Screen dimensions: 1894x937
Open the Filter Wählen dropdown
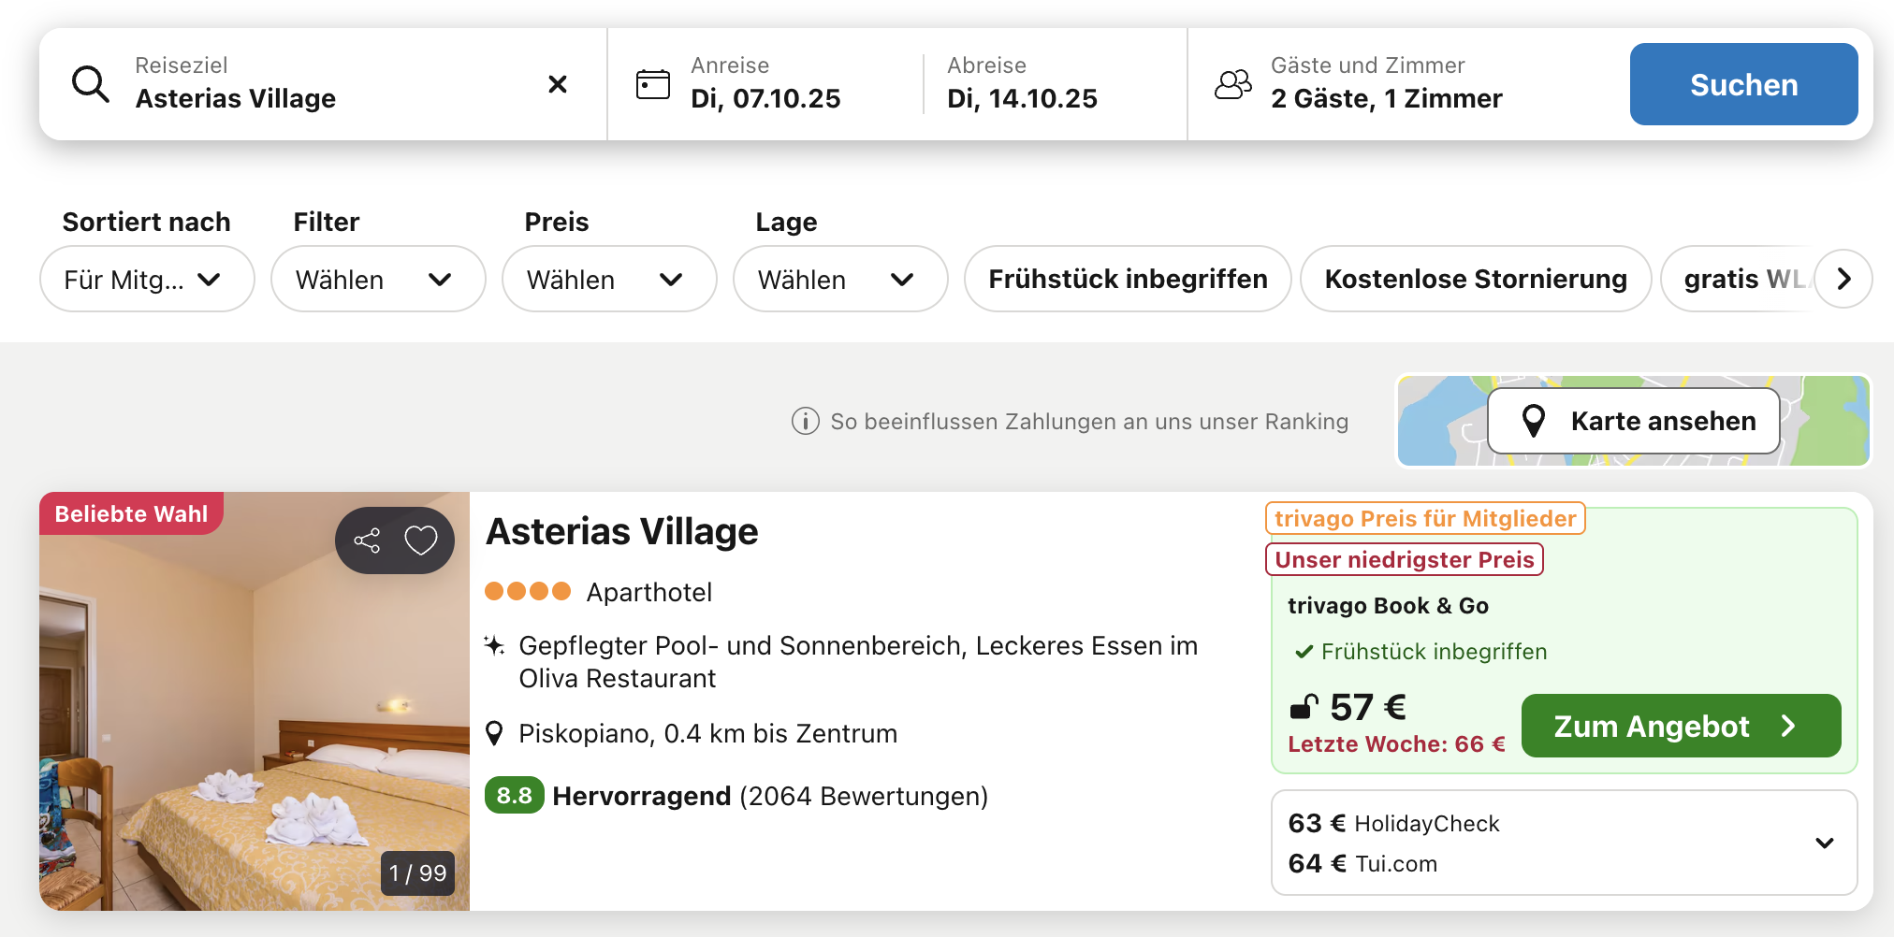click(x=378, y=279)
